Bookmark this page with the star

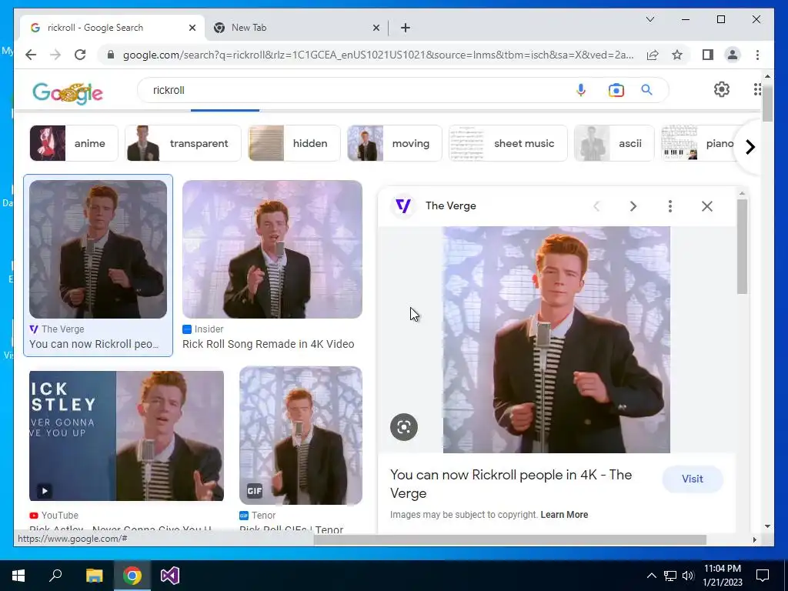677,55
